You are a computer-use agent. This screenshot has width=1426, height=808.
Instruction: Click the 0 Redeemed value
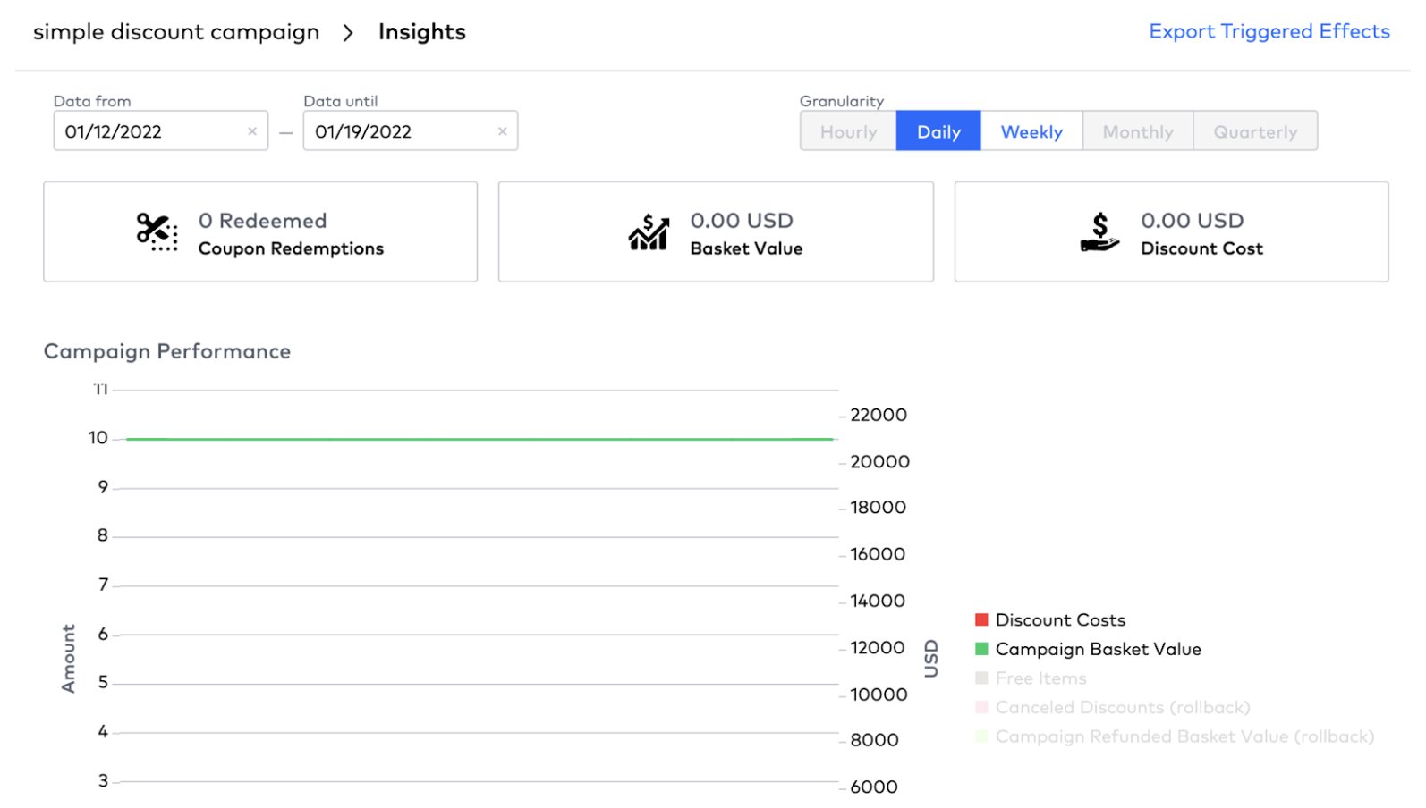tap(262, 221)
